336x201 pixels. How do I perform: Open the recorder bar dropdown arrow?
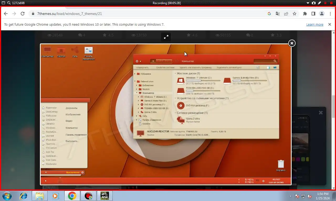coord(308,3)
